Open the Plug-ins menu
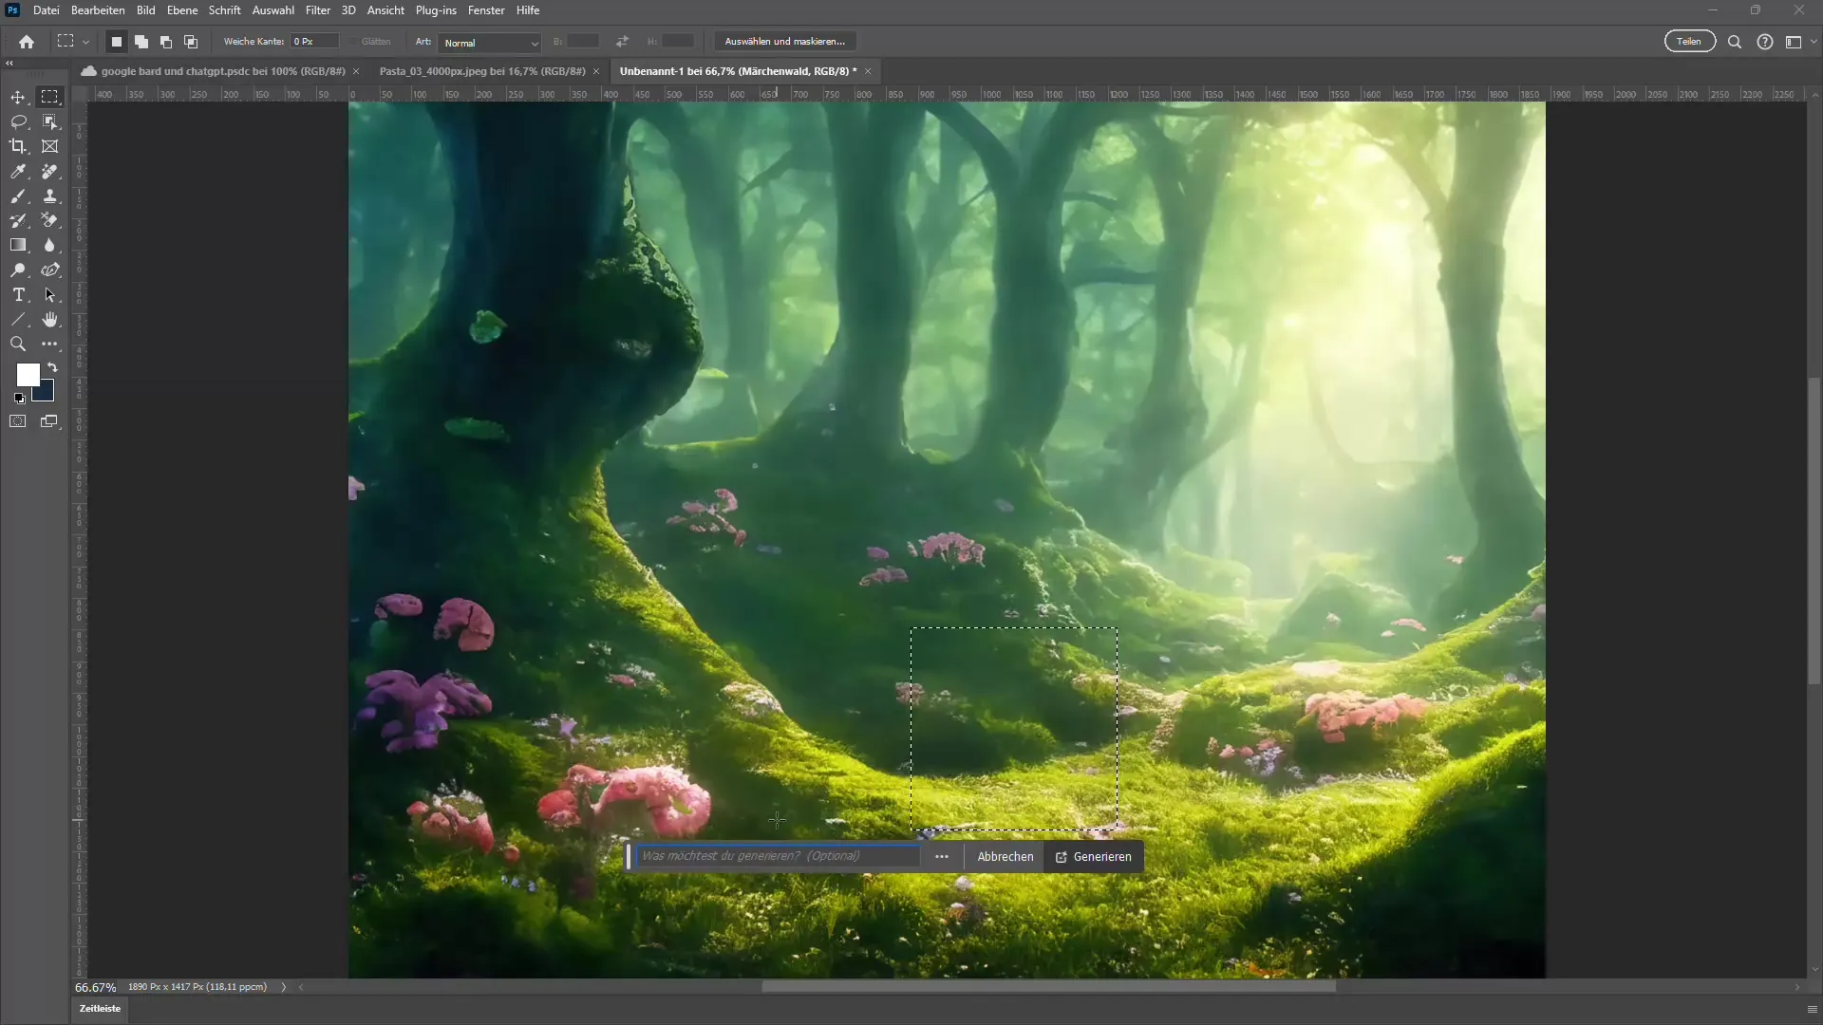The height and width of the screenshot is (1025, 1823). pos(436,10)
